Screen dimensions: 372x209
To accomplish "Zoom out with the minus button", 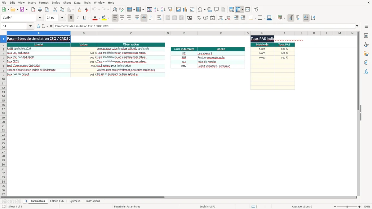I will point(335,207).
